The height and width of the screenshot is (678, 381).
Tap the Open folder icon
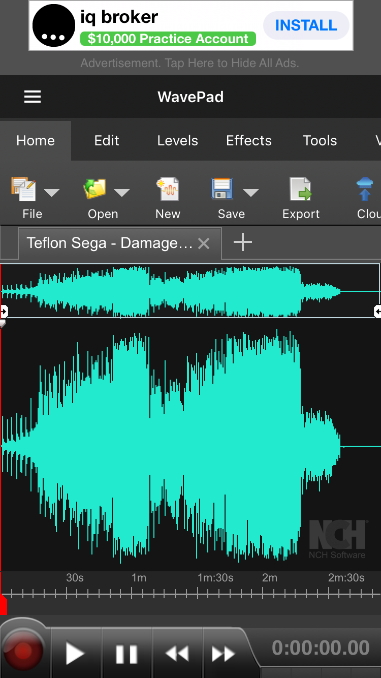(95, 189)
